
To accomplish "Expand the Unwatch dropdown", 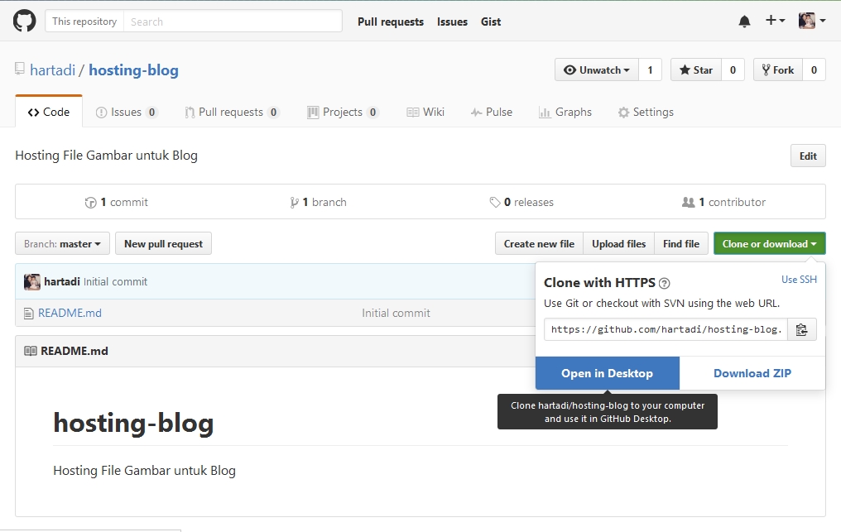I will [597, 70].
